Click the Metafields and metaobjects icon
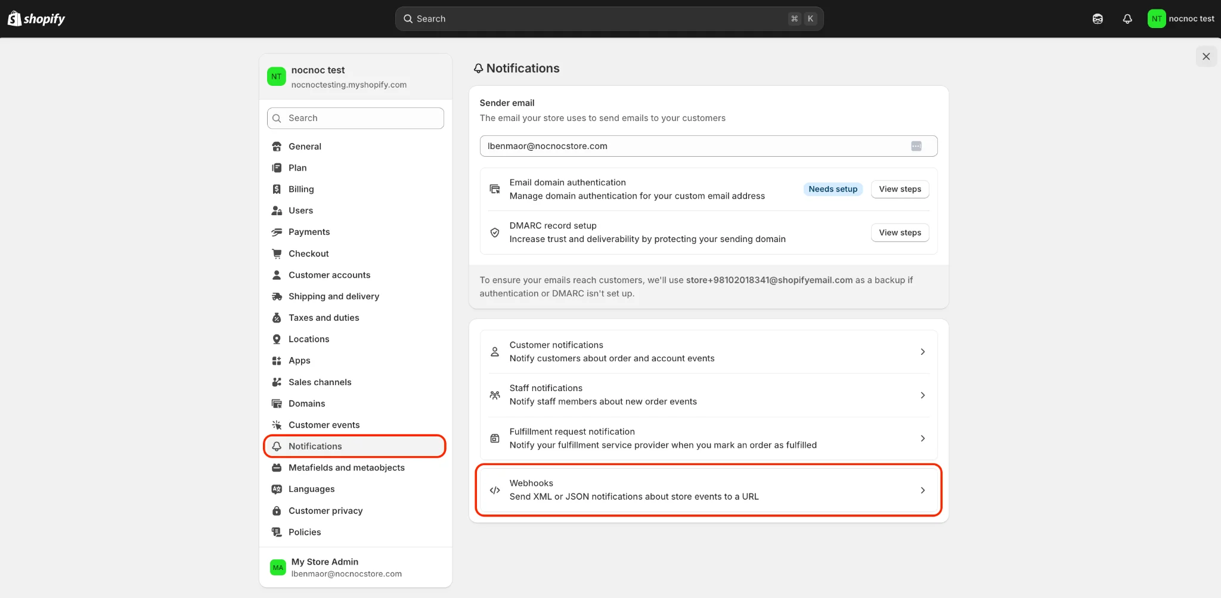Image resolution: width=1221 pixels, height=598 pixels. point(277,467)
